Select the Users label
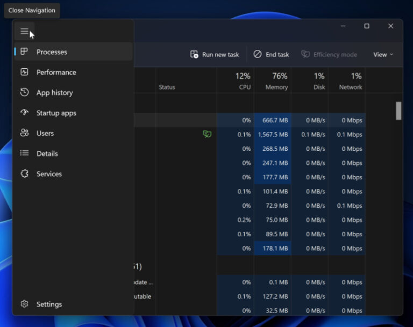The height and width of the screenshot is (327, 413). pos(45,133)
